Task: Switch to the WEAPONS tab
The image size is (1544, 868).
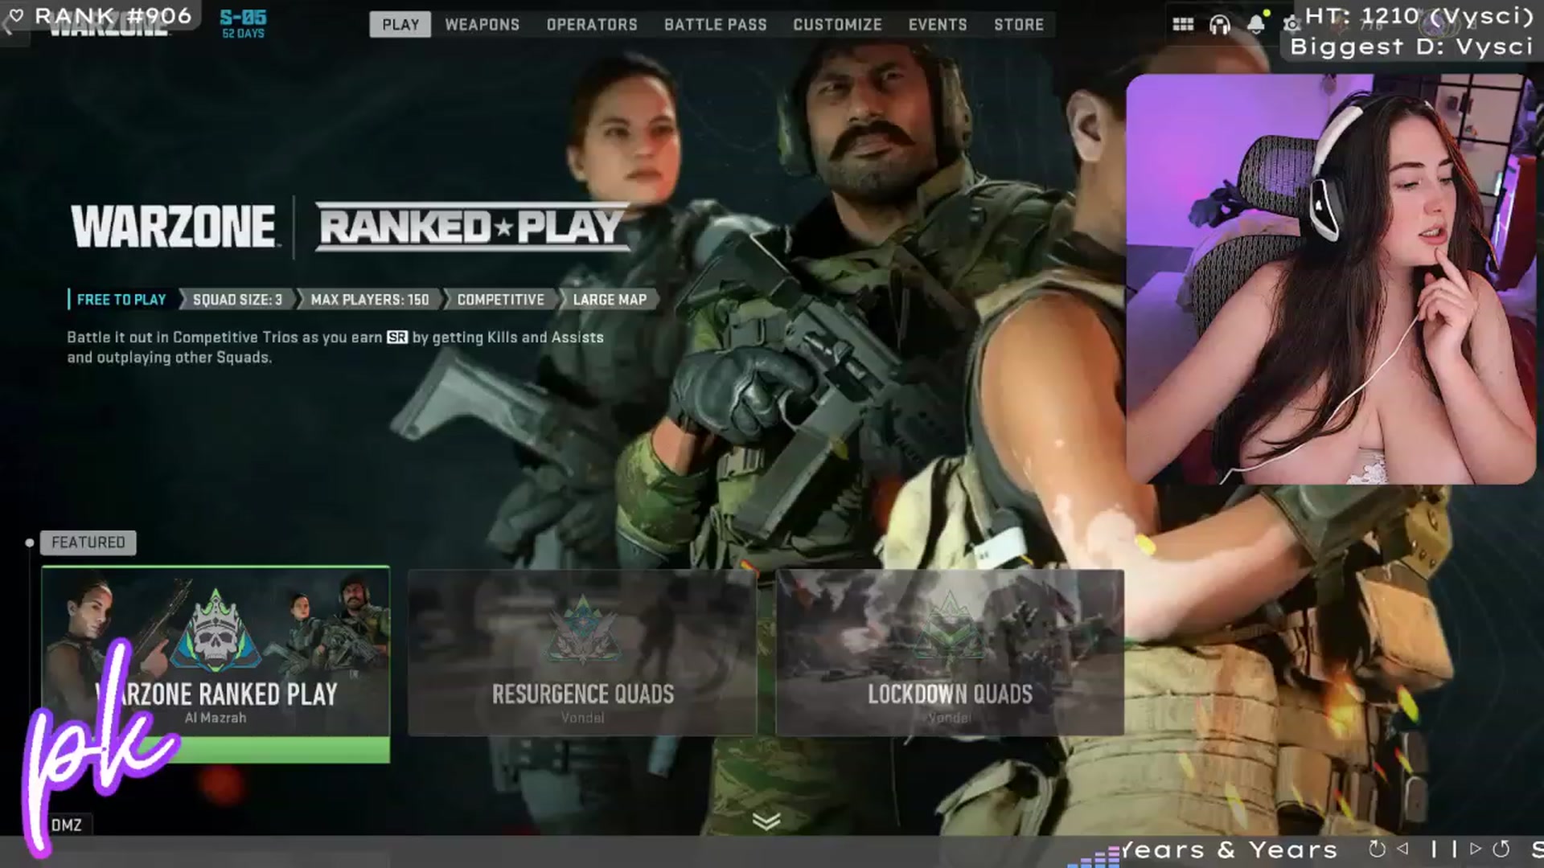Action: coord(482,25)
